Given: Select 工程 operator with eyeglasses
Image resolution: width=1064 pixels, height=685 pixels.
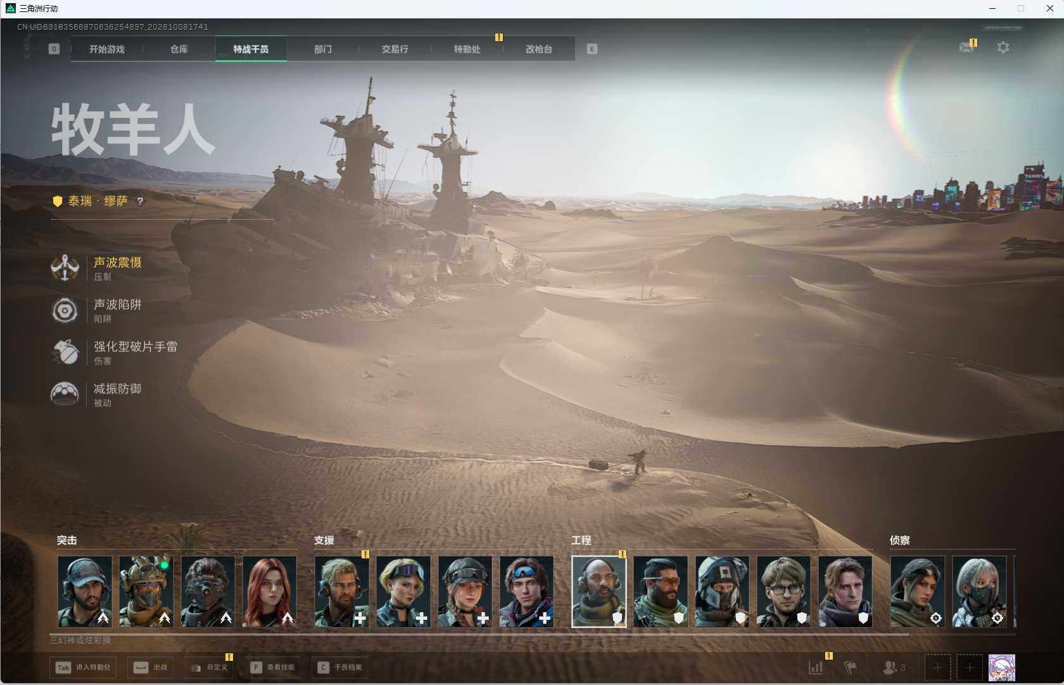Looking at the screenshot, I should click(x=783, y=592).
